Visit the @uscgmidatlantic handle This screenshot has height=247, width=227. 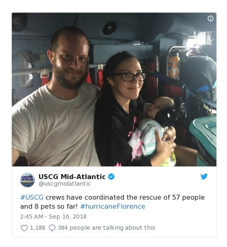pos(65,184)
